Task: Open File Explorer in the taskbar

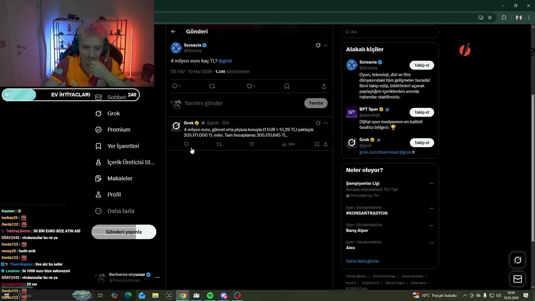Action: point(155,296)
